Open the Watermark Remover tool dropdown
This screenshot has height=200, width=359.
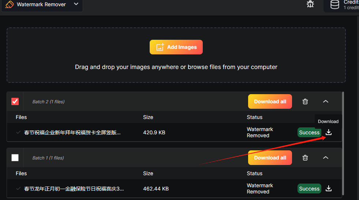pos(76,4)
